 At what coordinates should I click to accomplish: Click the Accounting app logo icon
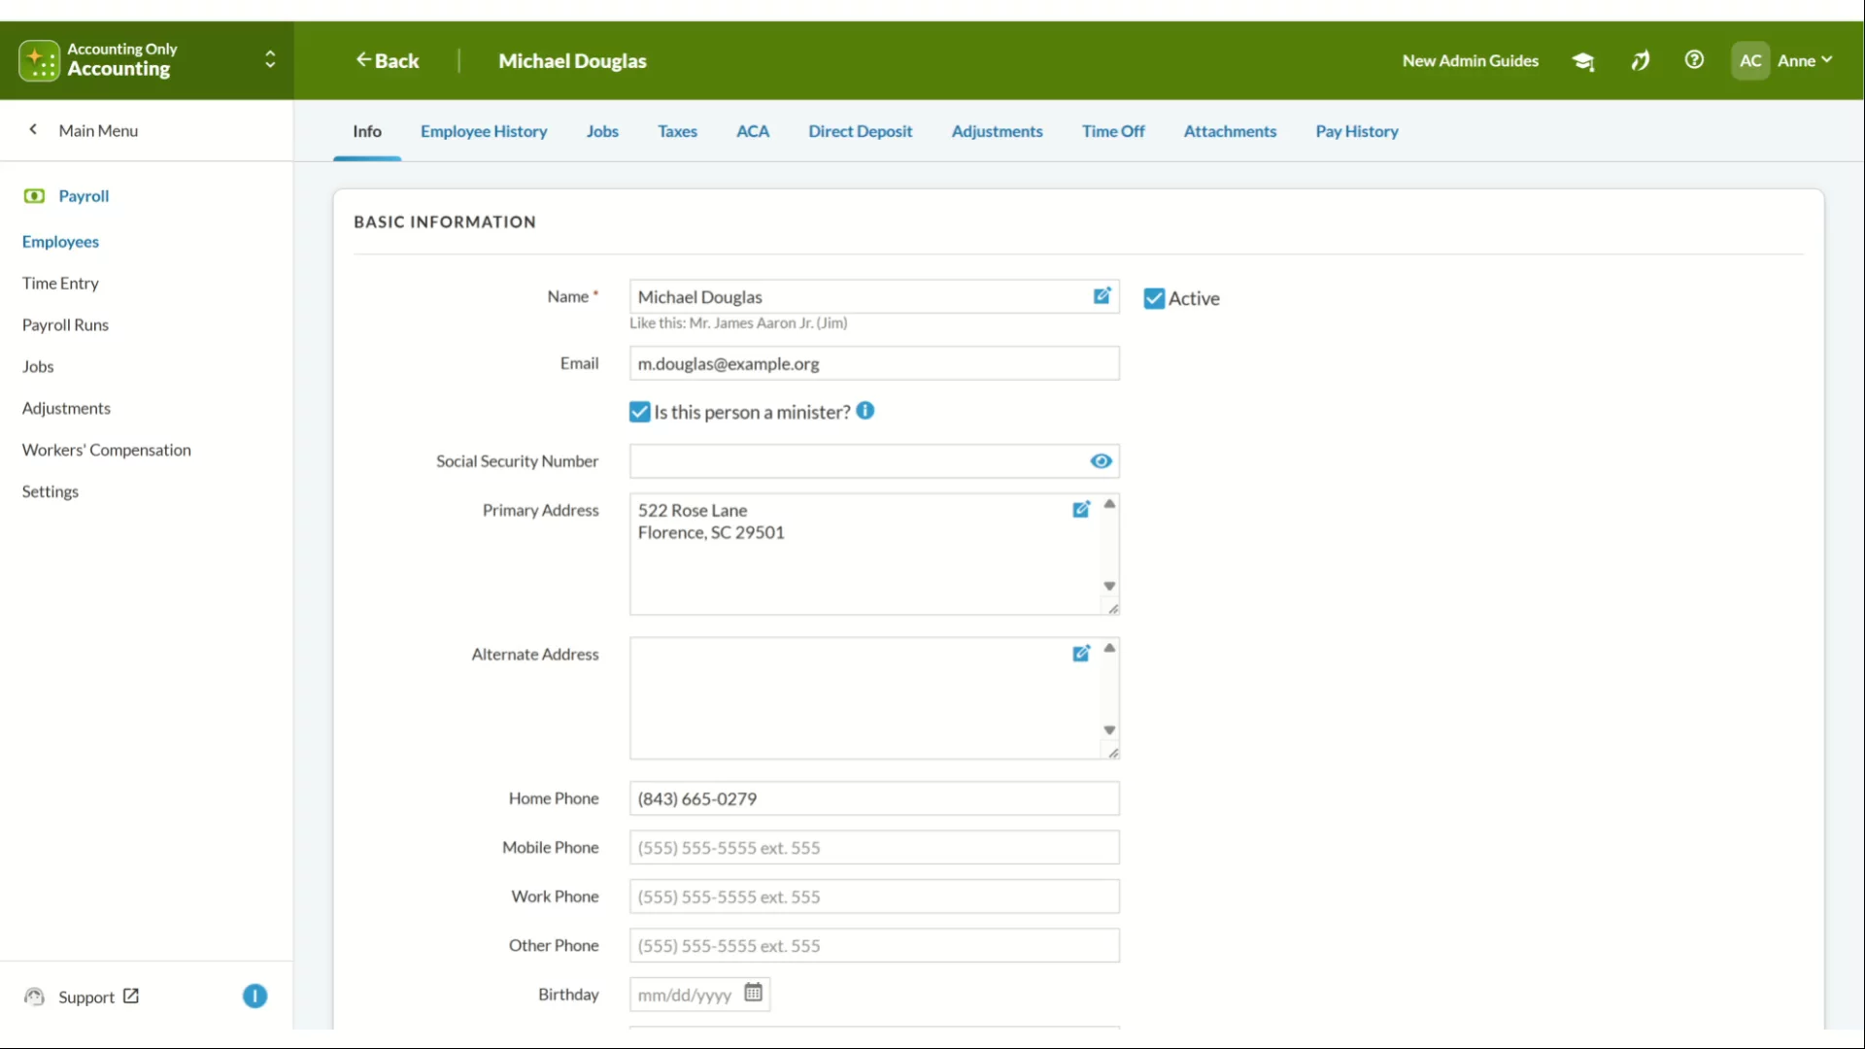click(x=39, y=60)
